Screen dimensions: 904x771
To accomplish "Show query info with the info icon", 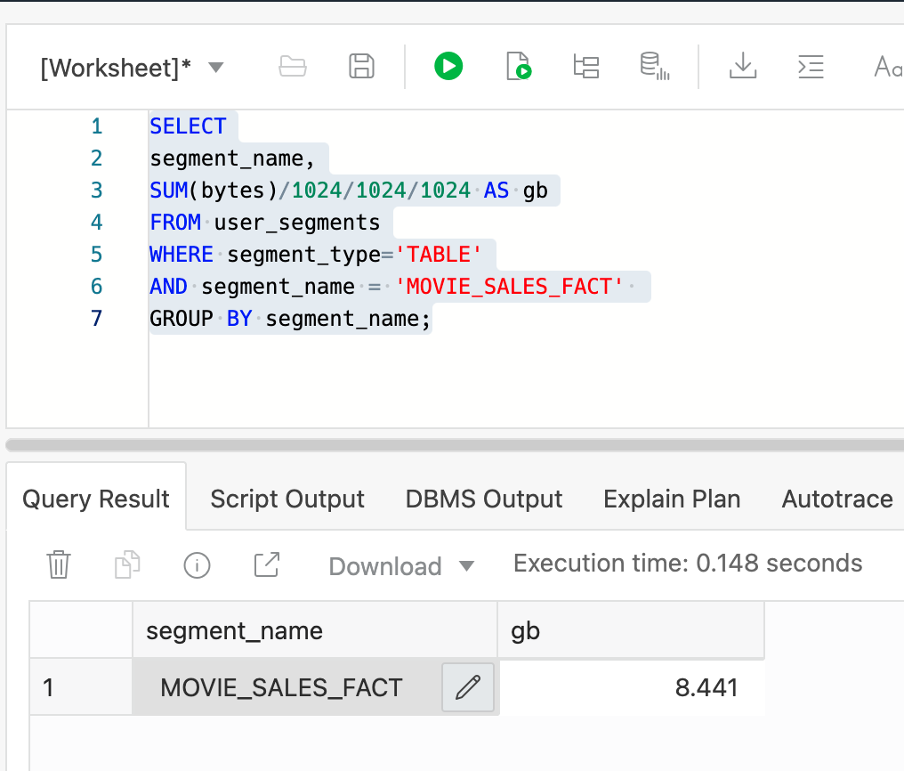I will coord(196,564).
